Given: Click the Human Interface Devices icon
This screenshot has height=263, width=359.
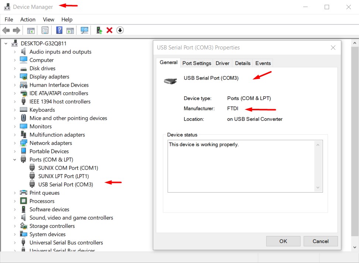Looking at the screenshot, I should 23,85.
